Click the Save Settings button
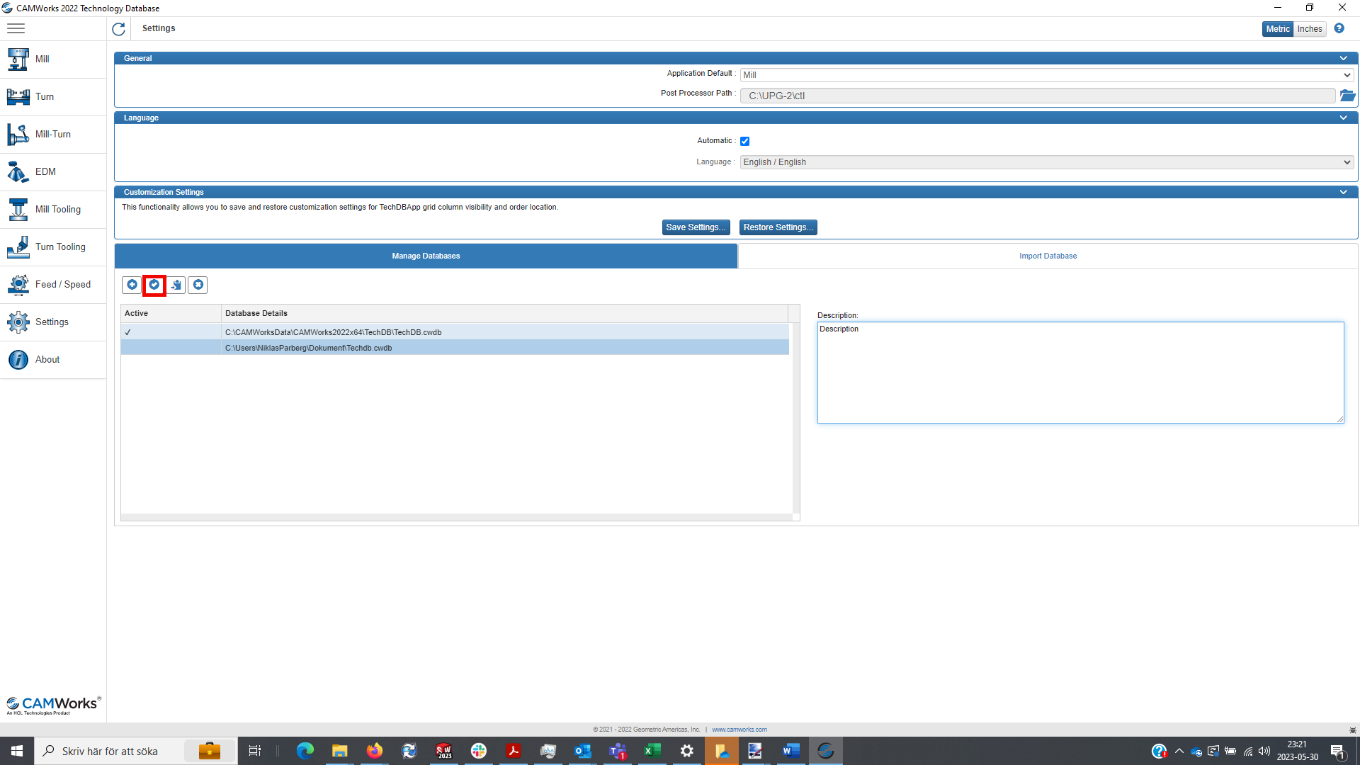Viewport: 1360px width, 765px height. pos(696,227)
